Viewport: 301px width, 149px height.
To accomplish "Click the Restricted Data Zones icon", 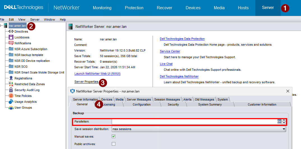I will [x=11, y=84].
